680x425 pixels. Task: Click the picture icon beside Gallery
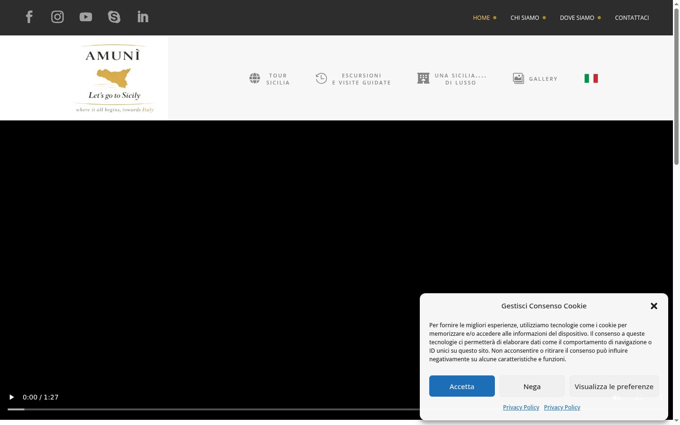pyautogui.click(x=518, y=78)
